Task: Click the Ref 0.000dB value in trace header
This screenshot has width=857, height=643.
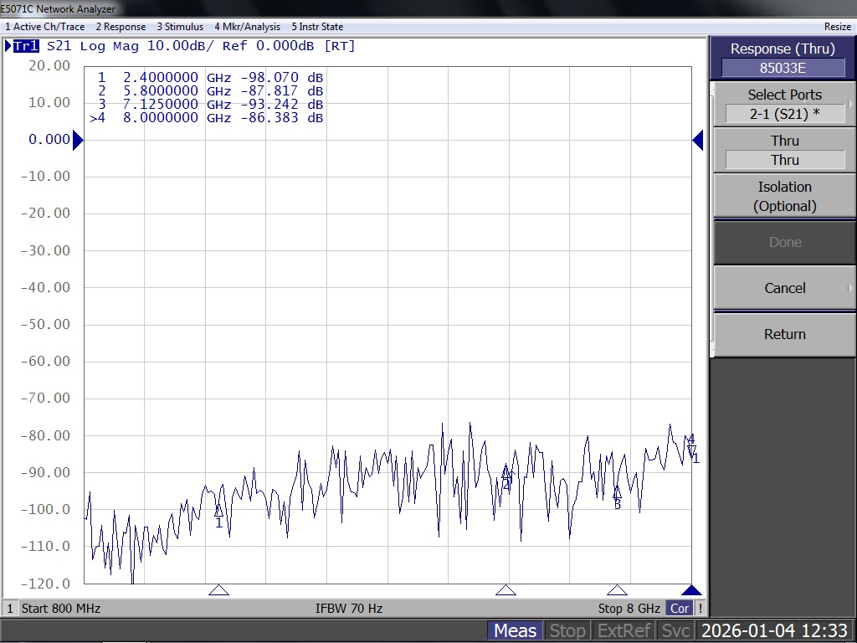Action: 268,46
